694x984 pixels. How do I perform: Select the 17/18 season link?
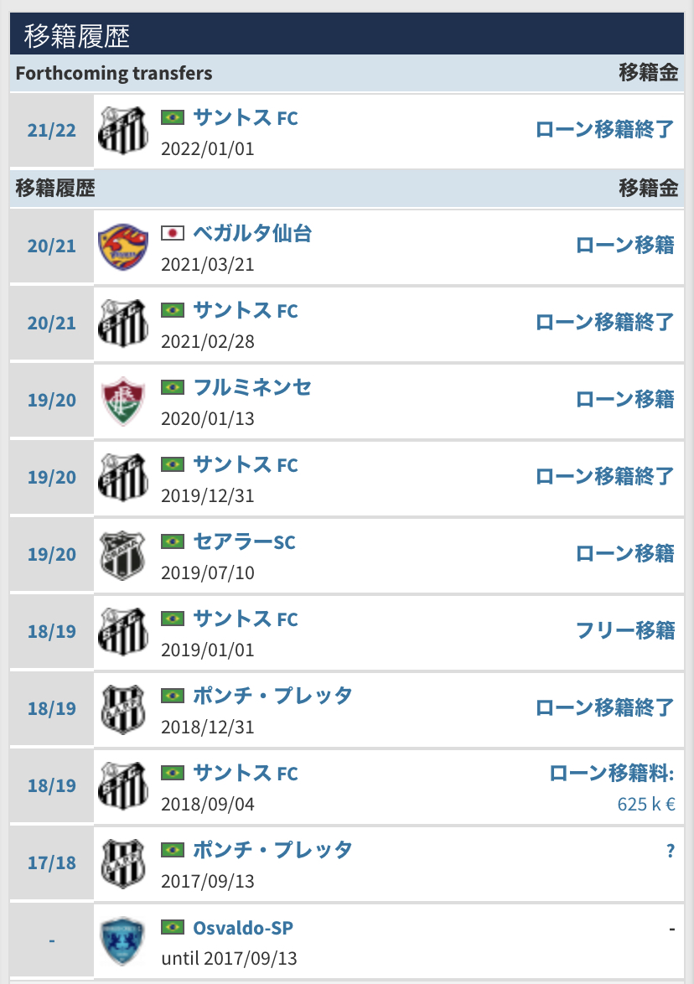pos(51,862)
